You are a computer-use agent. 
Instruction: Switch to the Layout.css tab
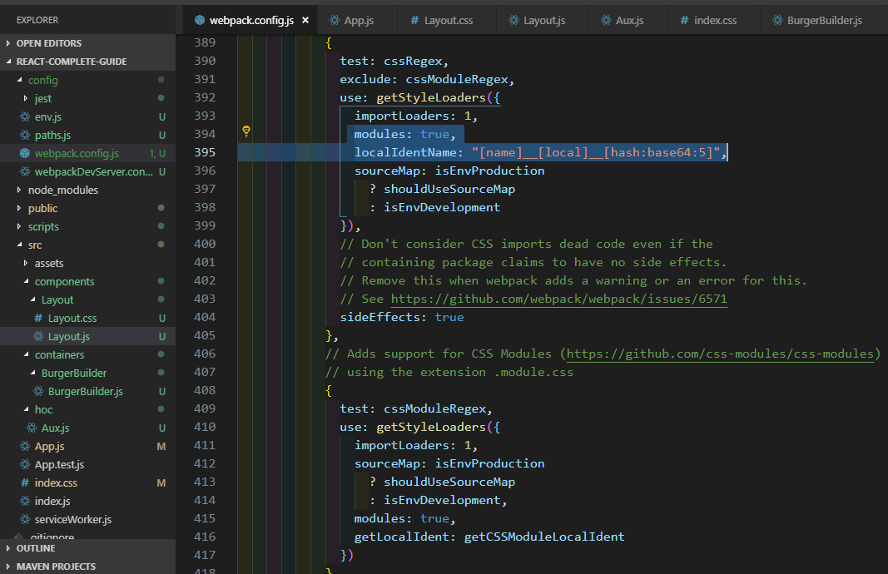coord(447,20)
